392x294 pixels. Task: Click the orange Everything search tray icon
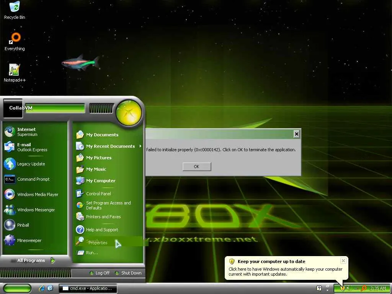tap(364, 288)
